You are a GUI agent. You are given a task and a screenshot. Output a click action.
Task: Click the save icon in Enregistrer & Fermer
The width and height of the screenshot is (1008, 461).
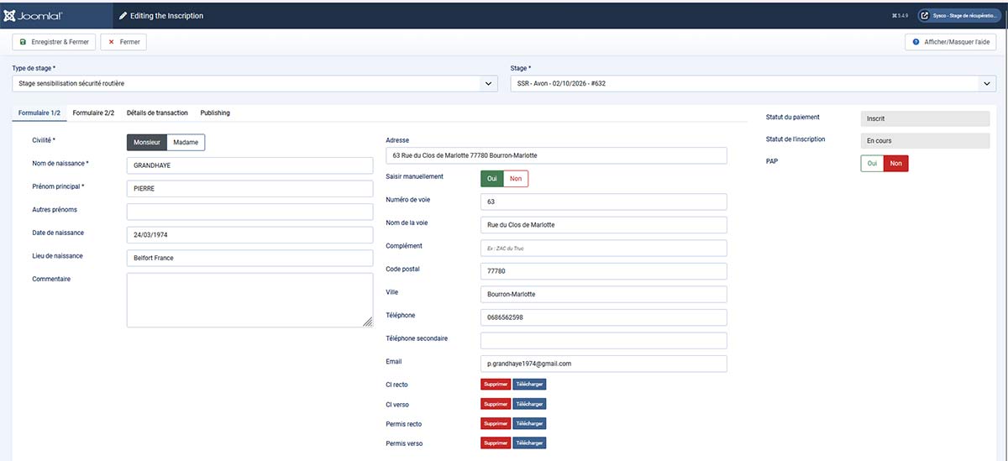23,42
